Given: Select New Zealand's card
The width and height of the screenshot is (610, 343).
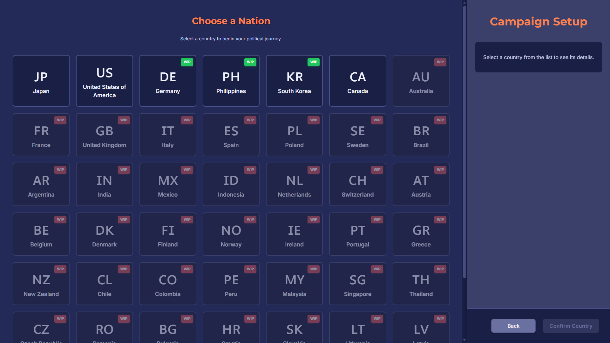Looking at the screenshot, I should tap(41, 284).
